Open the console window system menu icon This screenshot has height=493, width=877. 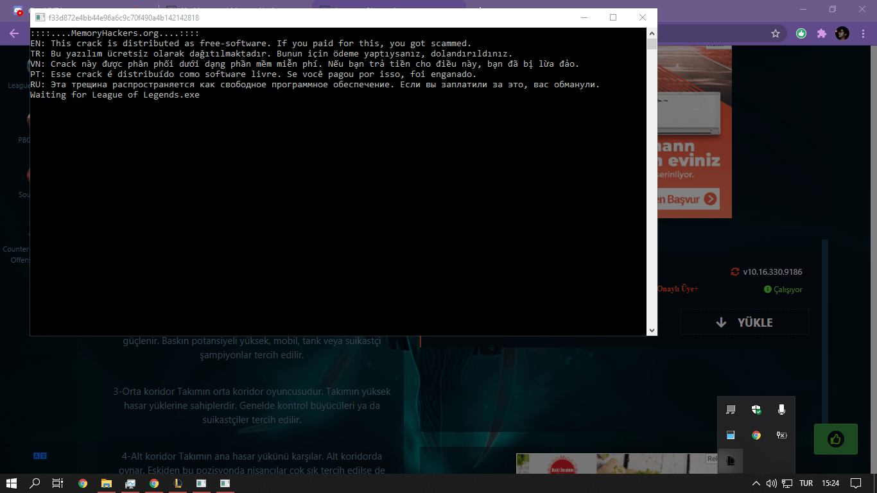click(x=40, y=18)
